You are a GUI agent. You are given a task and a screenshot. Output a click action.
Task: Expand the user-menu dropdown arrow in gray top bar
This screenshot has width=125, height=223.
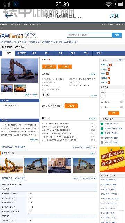click(x=123, y=24)
